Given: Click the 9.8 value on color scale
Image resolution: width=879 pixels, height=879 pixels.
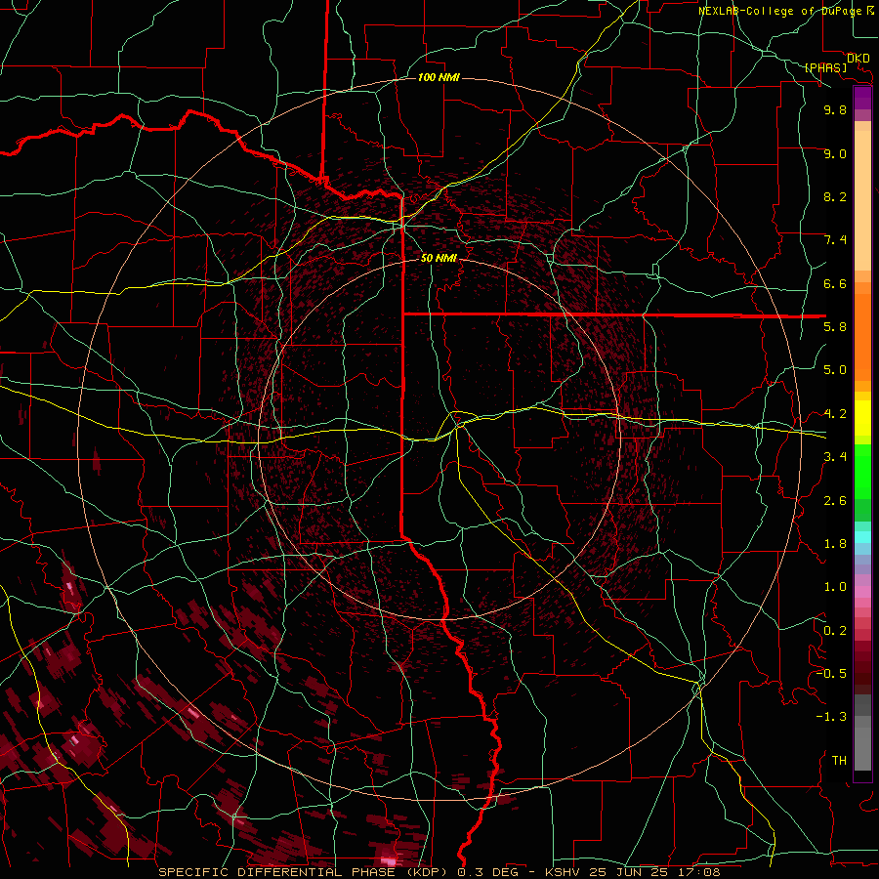Looking at the screenshot, I should point(835,109).
